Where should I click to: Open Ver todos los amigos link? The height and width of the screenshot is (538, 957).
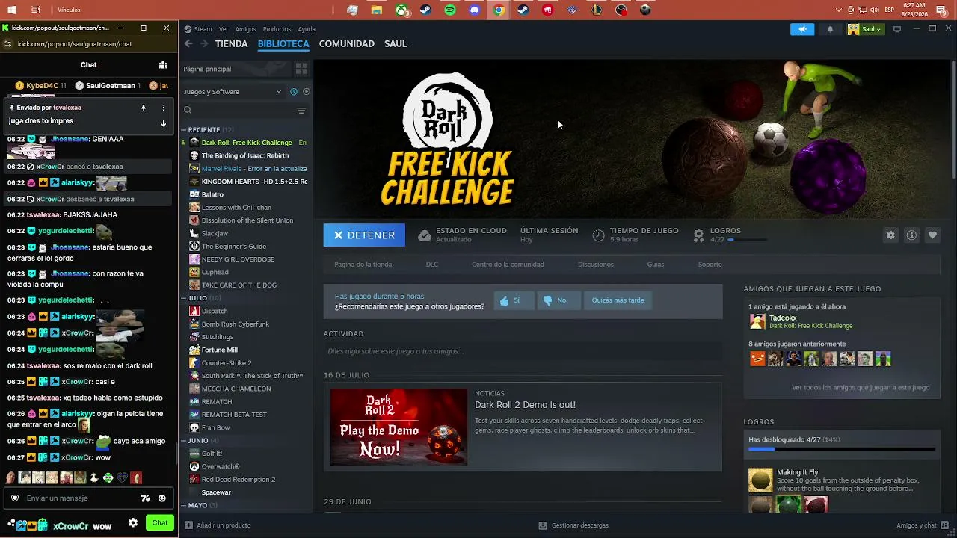[x=861, y=388]
